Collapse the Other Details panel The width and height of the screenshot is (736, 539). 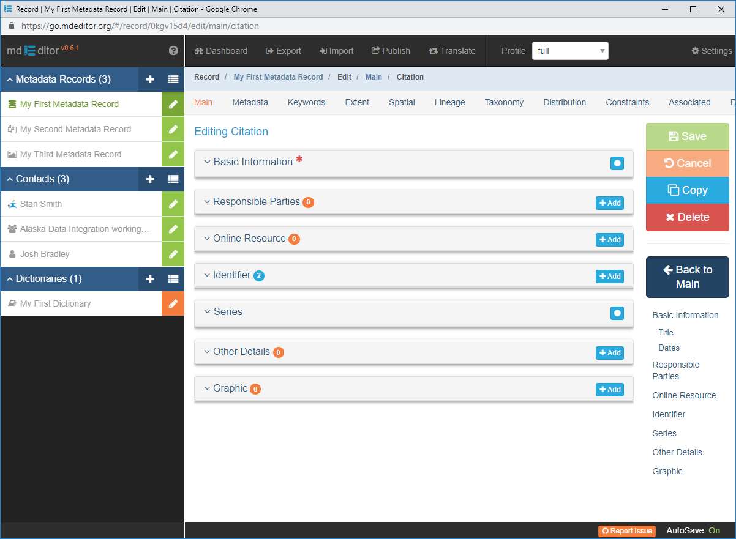pyautogui.click(x=237, y=351)
